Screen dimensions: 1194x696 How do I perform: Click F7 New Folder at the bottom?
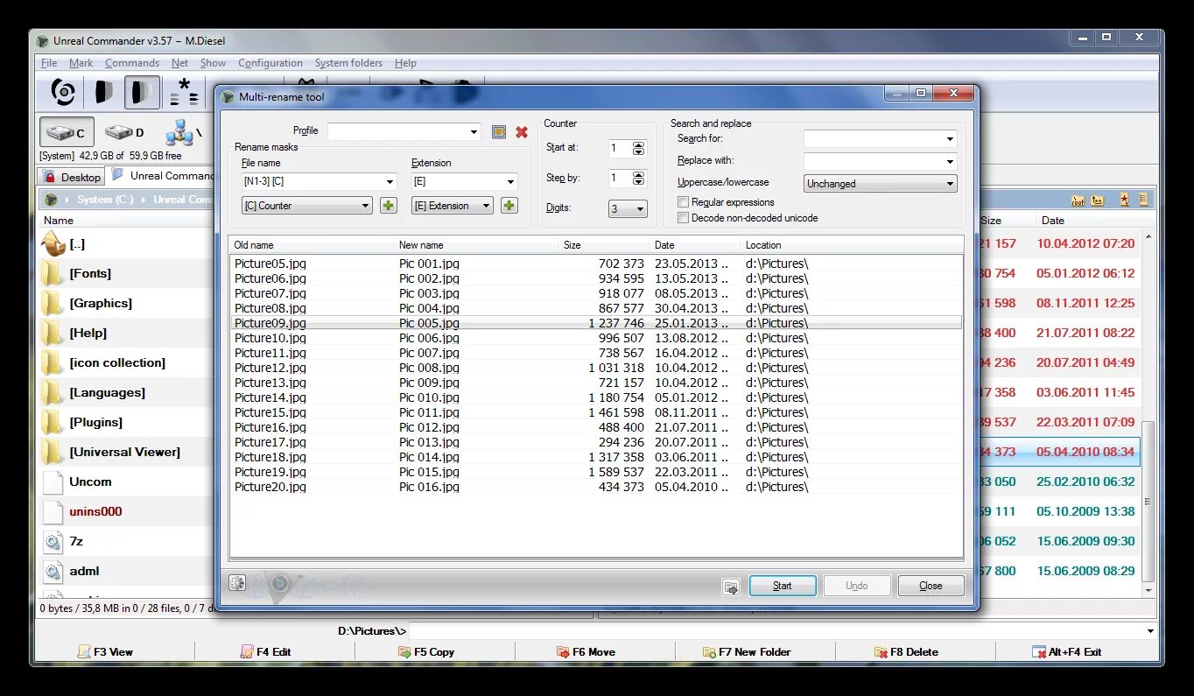[x=747, y=652]
